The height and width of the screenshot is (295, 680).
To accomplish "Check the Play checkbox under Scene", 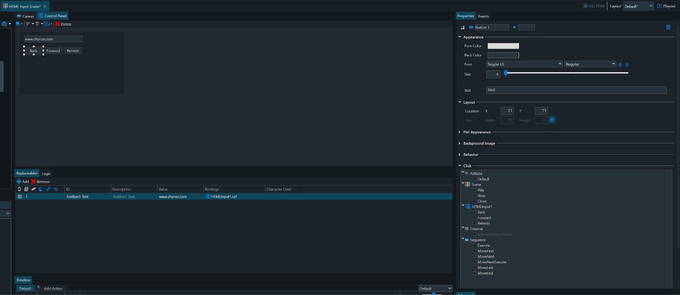I will pos(475,190).
